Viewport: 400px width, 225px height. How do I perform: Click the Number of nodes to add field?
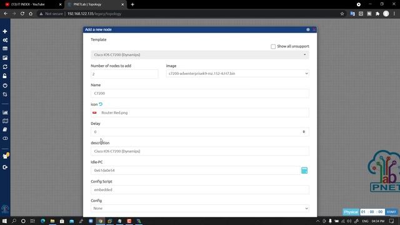click(124, 74)
